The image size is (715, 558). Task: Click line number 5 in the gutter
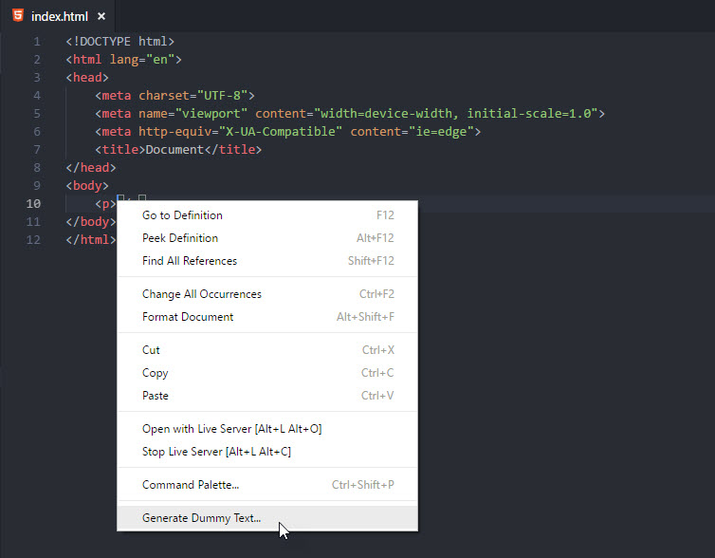[37, 114]
